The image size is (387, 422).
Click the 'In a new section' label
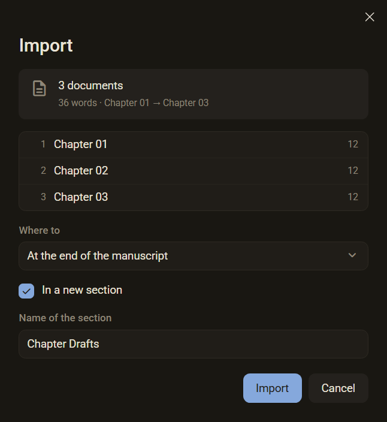pos(82,290)
